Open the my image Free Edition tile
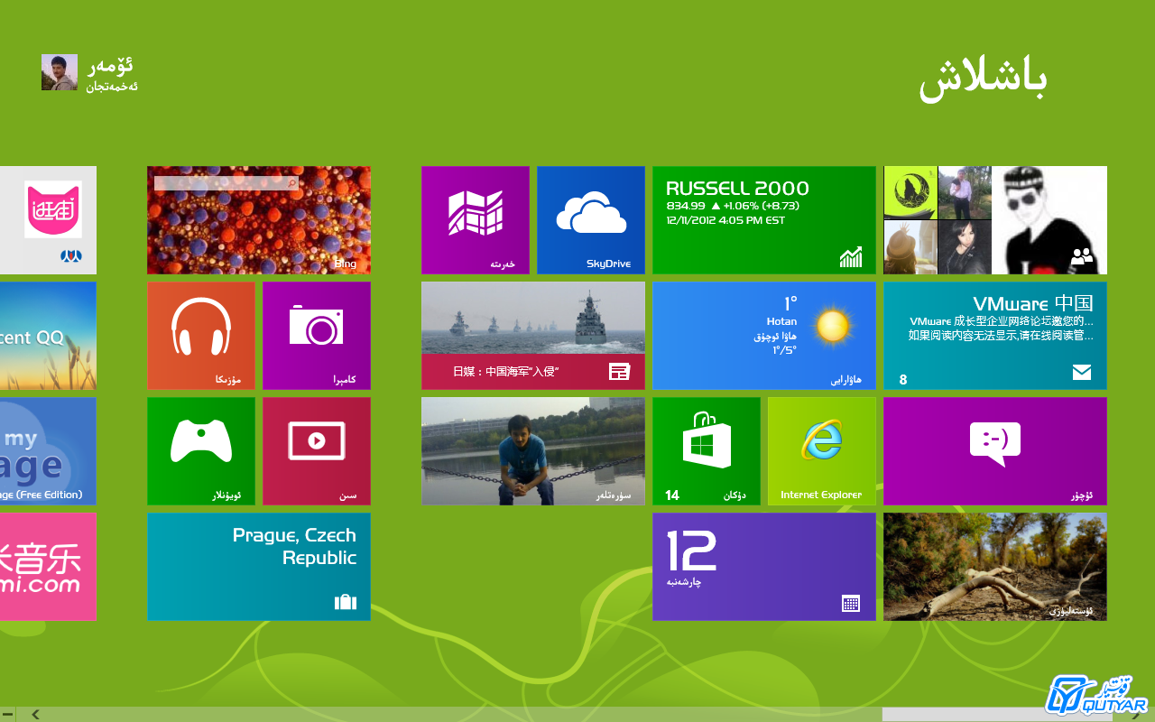This screenshot has height=722, width=1155. [x=48, y=451]
